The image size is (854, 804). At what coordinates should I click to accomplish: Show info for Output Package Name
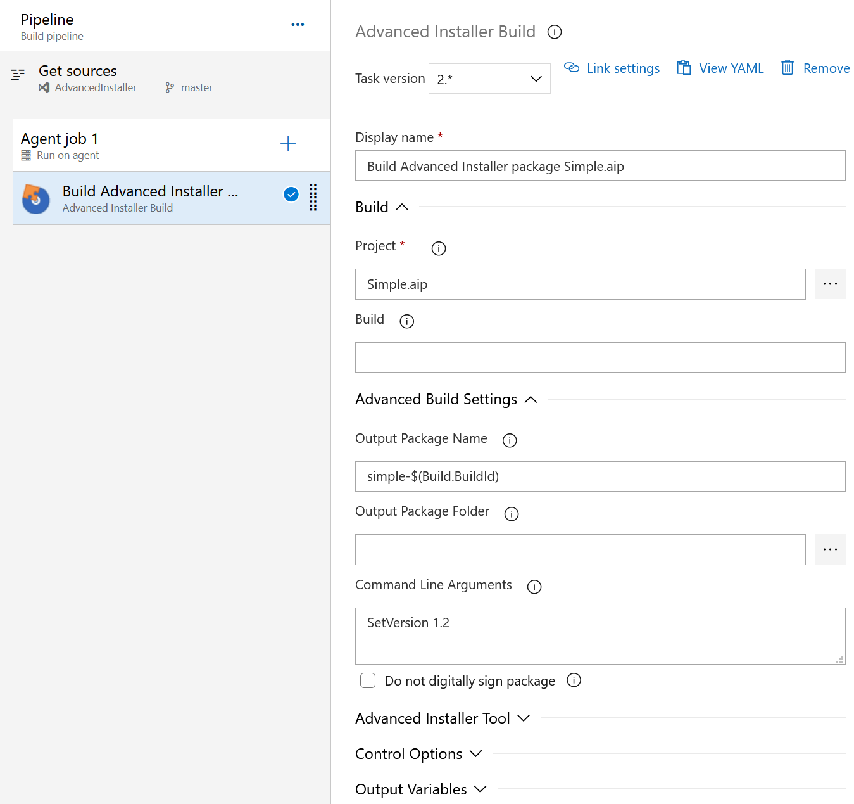[x=510, y=440]
